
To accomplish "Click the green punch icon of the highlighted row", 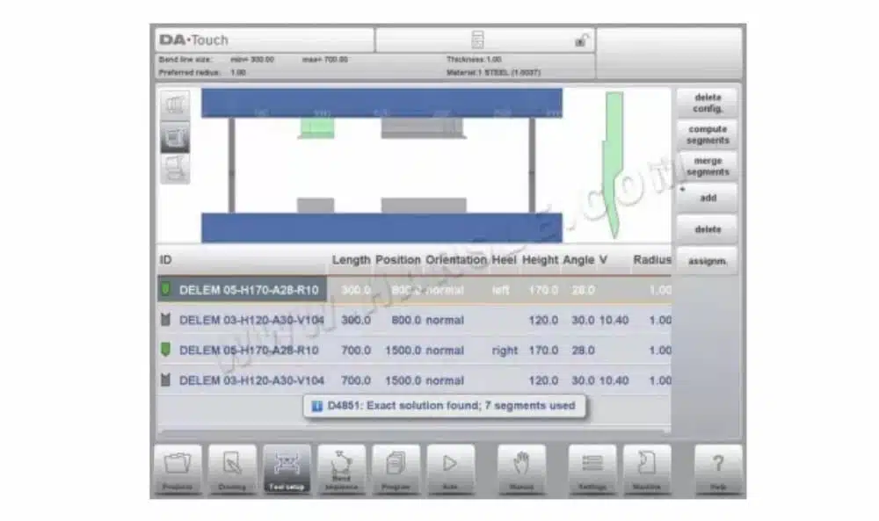I will 165,289.
